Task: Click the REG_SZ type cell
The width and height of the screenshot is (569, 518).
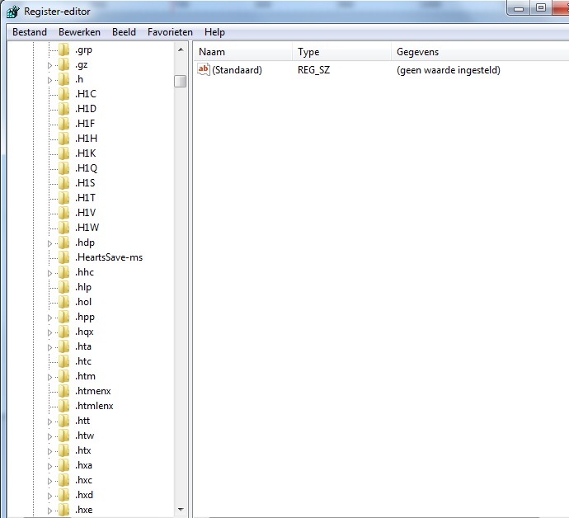Action: 314,69
